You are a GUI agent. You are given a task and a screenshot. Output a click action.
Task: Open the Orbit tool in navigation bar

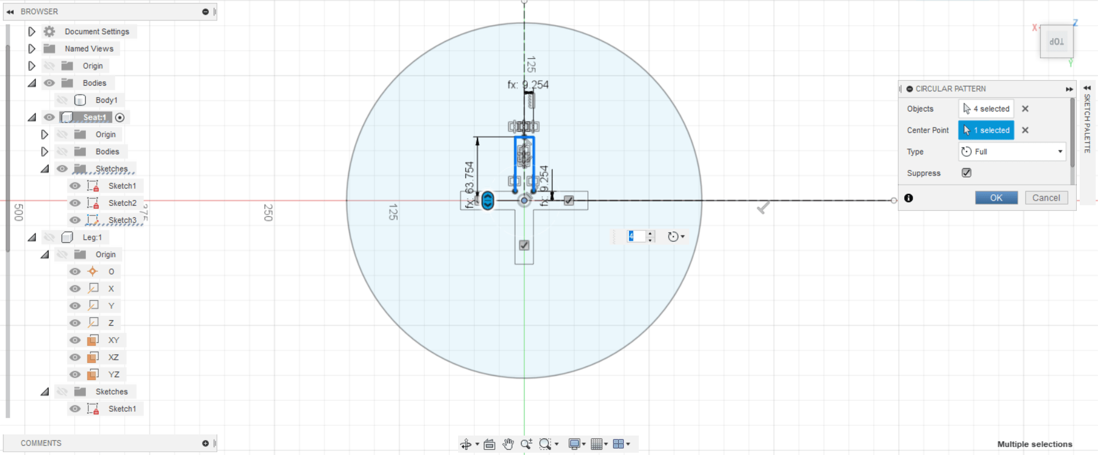click(x=466, y=444)
